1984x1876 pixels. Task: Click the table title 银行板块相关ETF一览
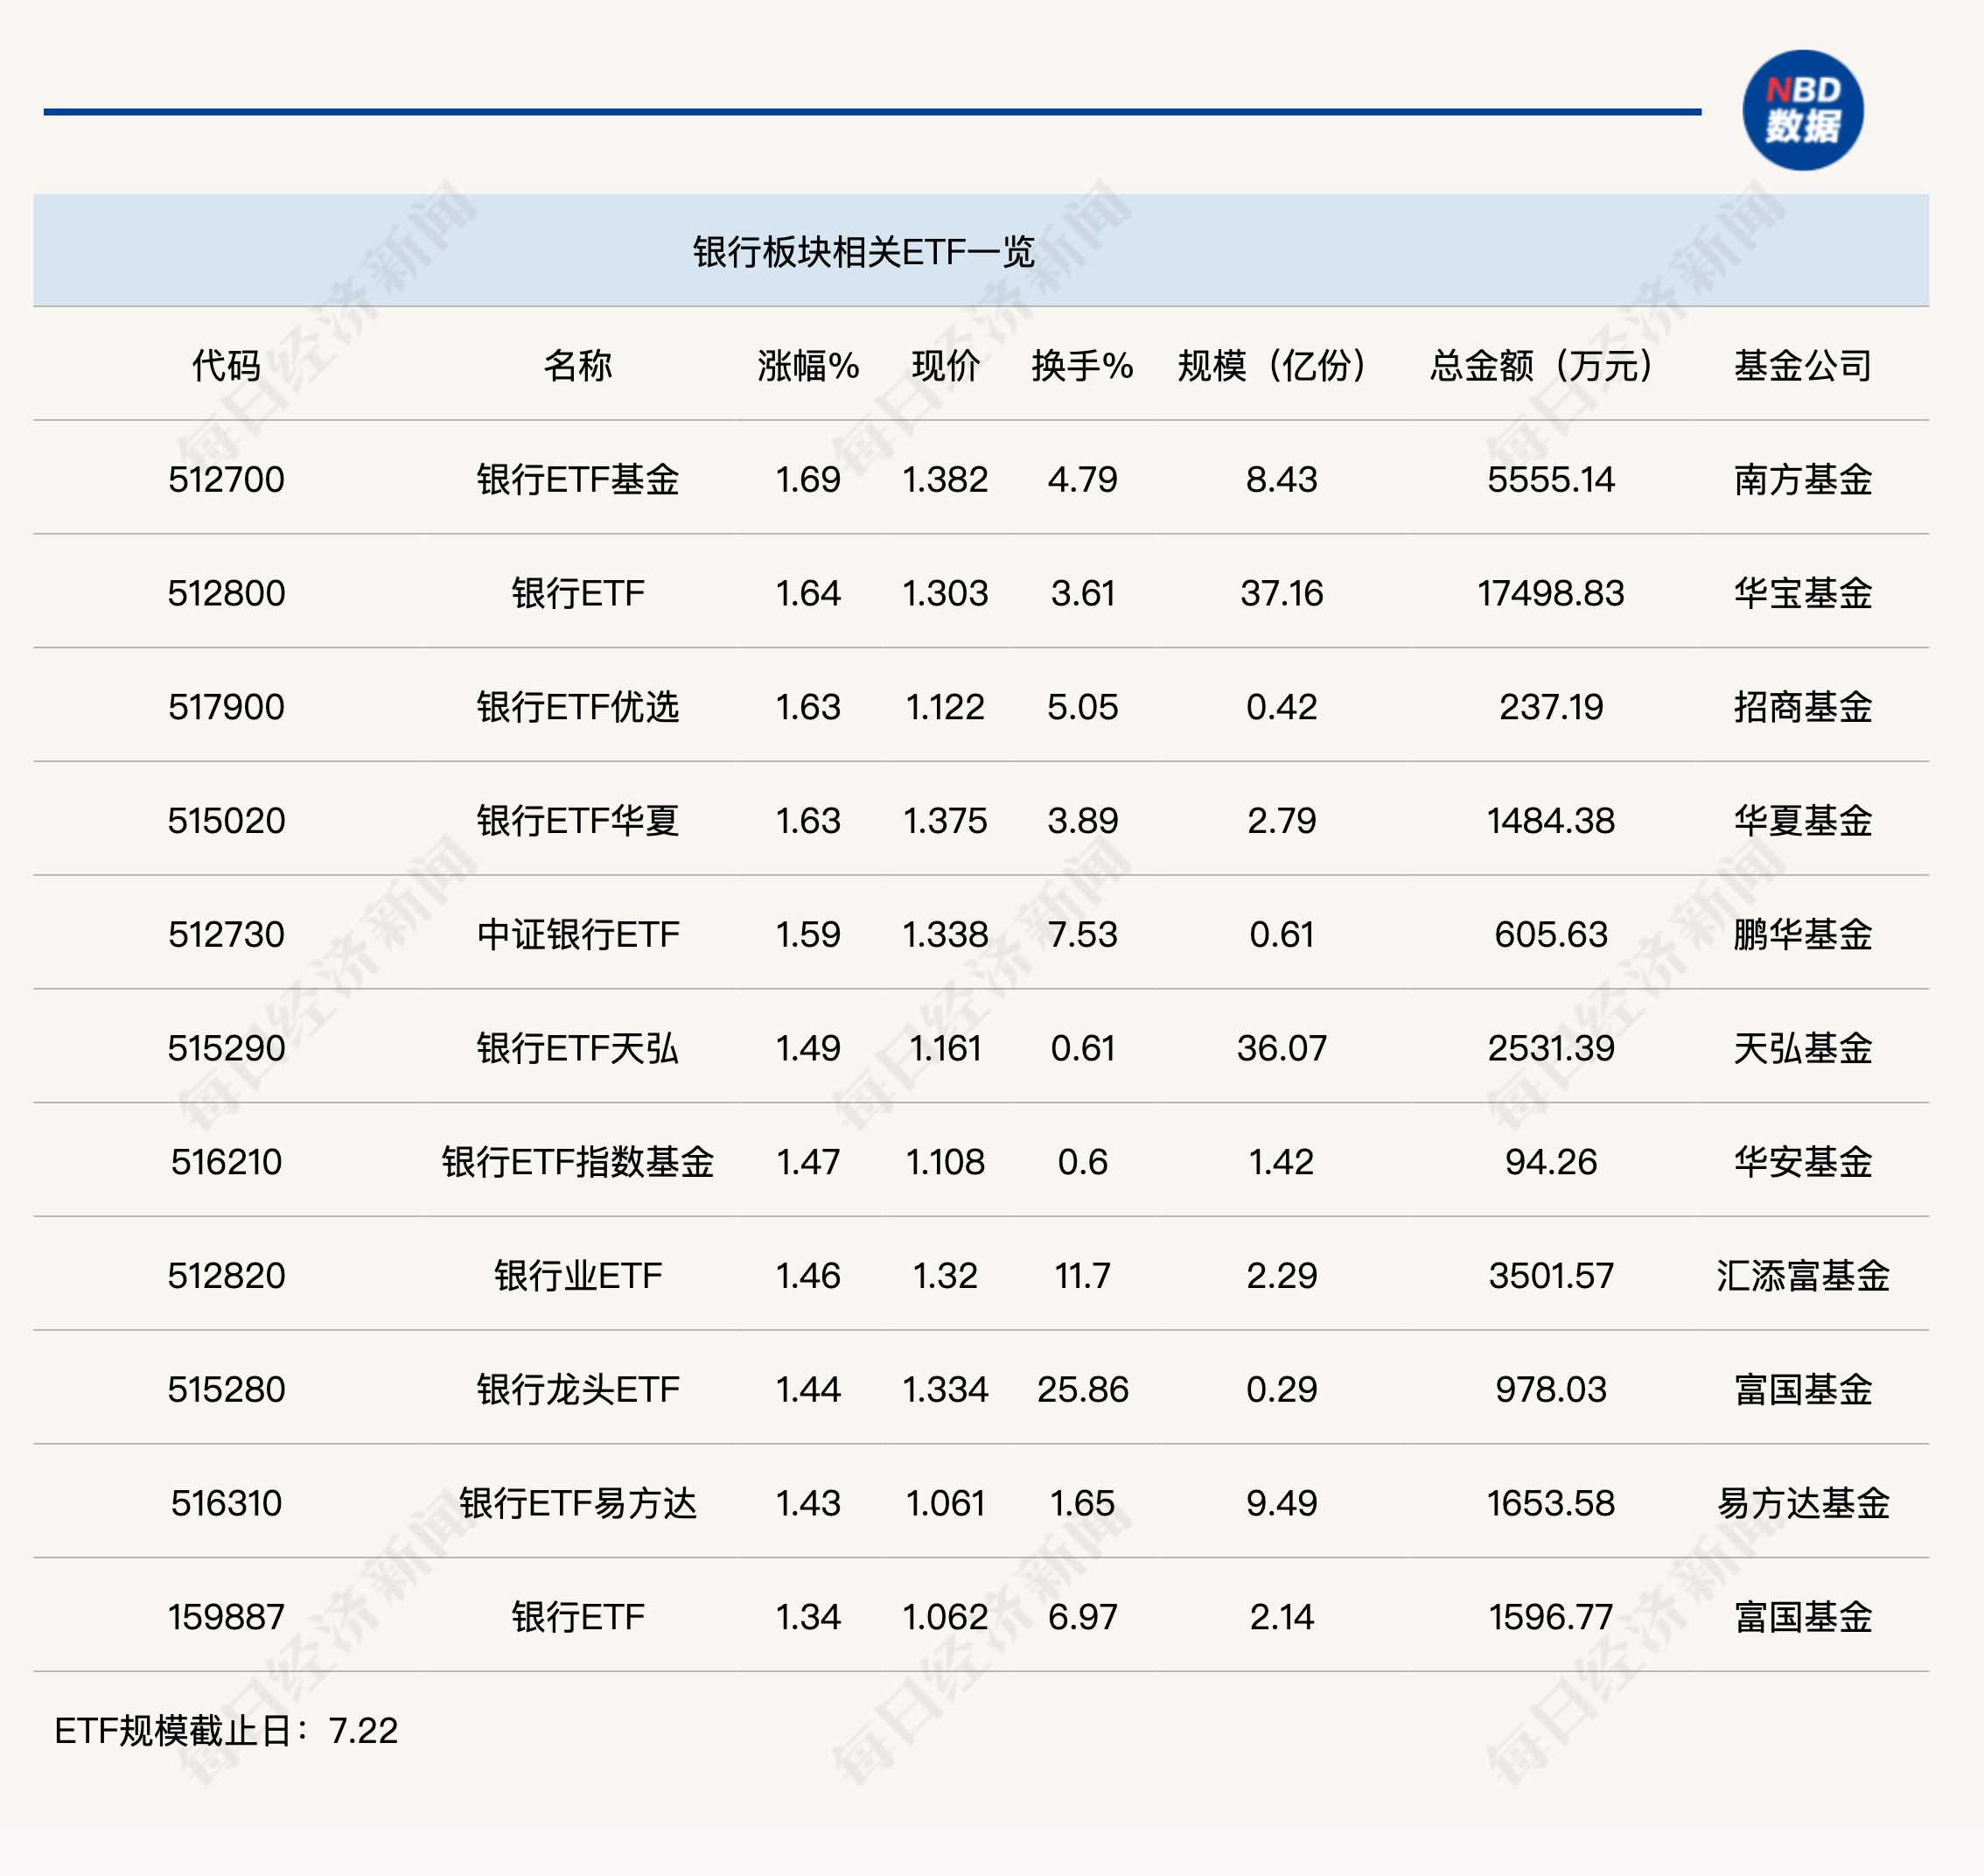(x=863, y=252)
